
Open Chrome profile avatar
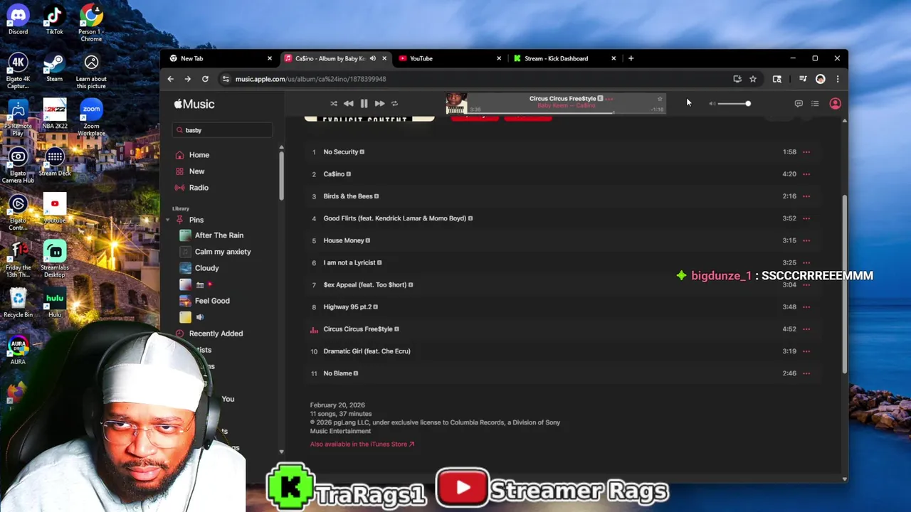coord(821,79)
